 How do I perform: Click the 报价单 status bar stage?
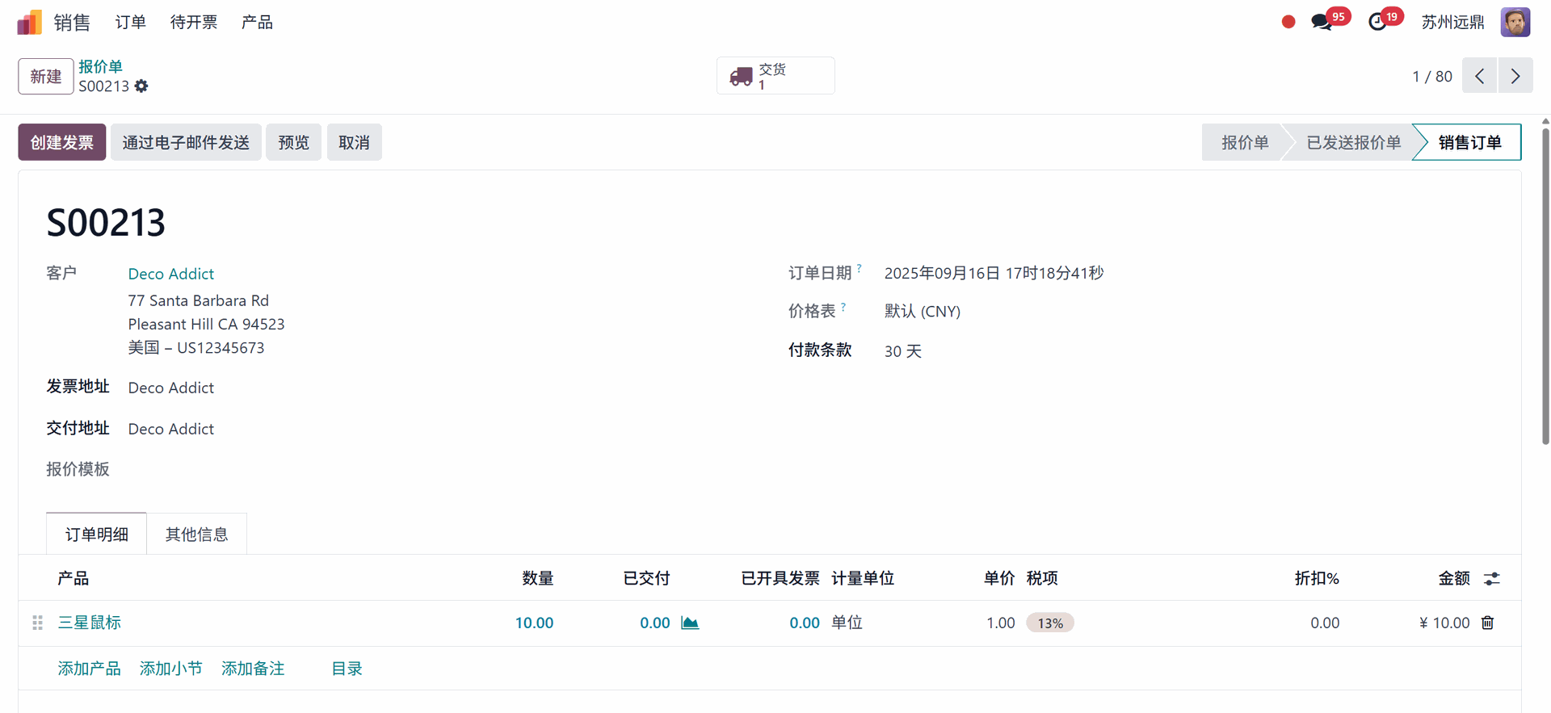1244,143
